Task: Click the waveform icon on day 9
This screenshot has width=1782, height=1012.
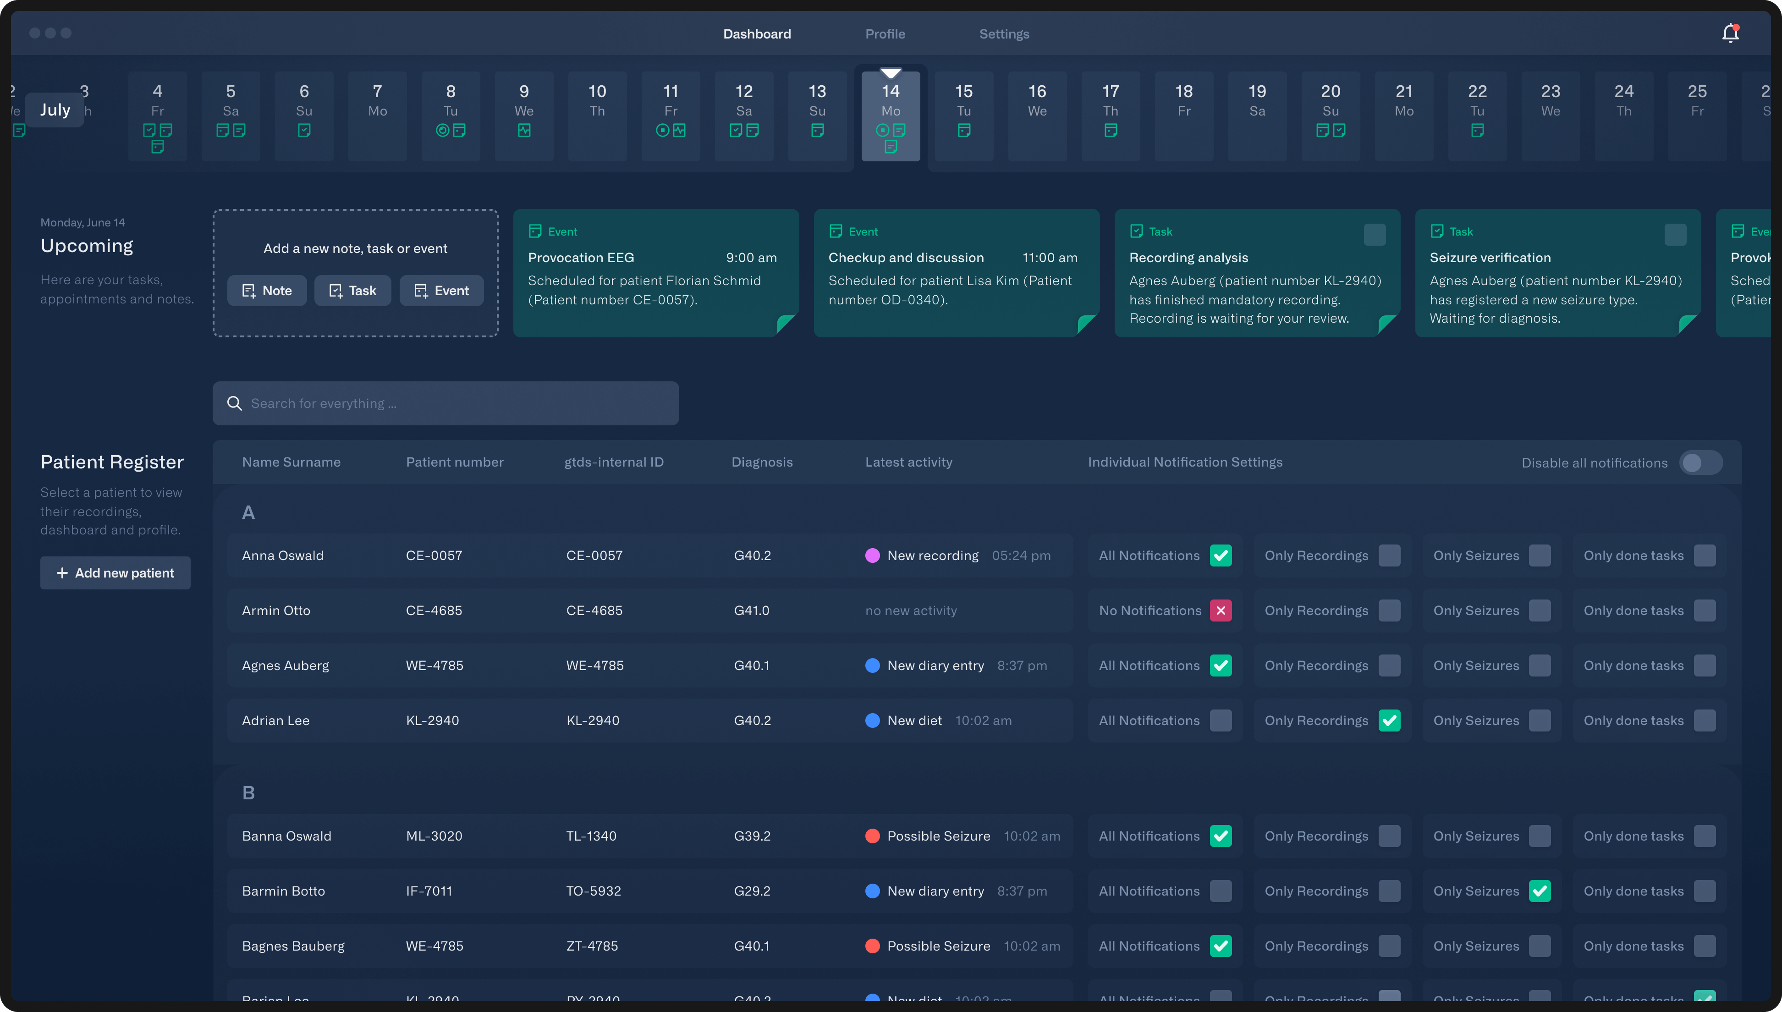Action: pyautogui.click(x=524, y=130)
